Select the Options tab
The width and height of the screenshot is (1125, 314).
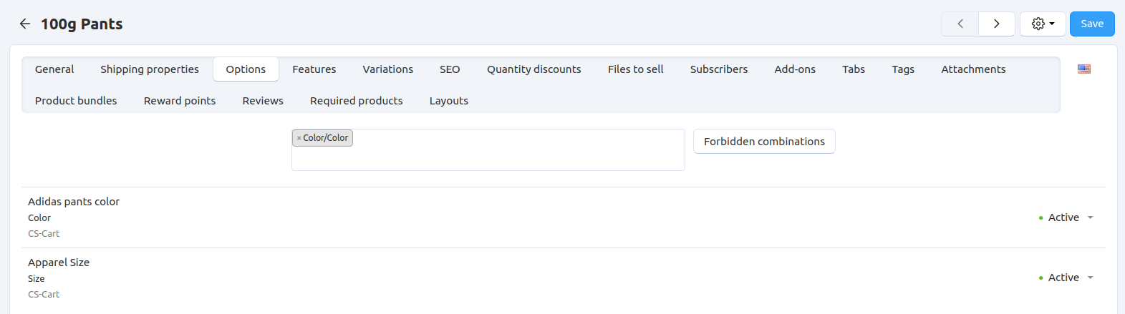tap(246, 69)
